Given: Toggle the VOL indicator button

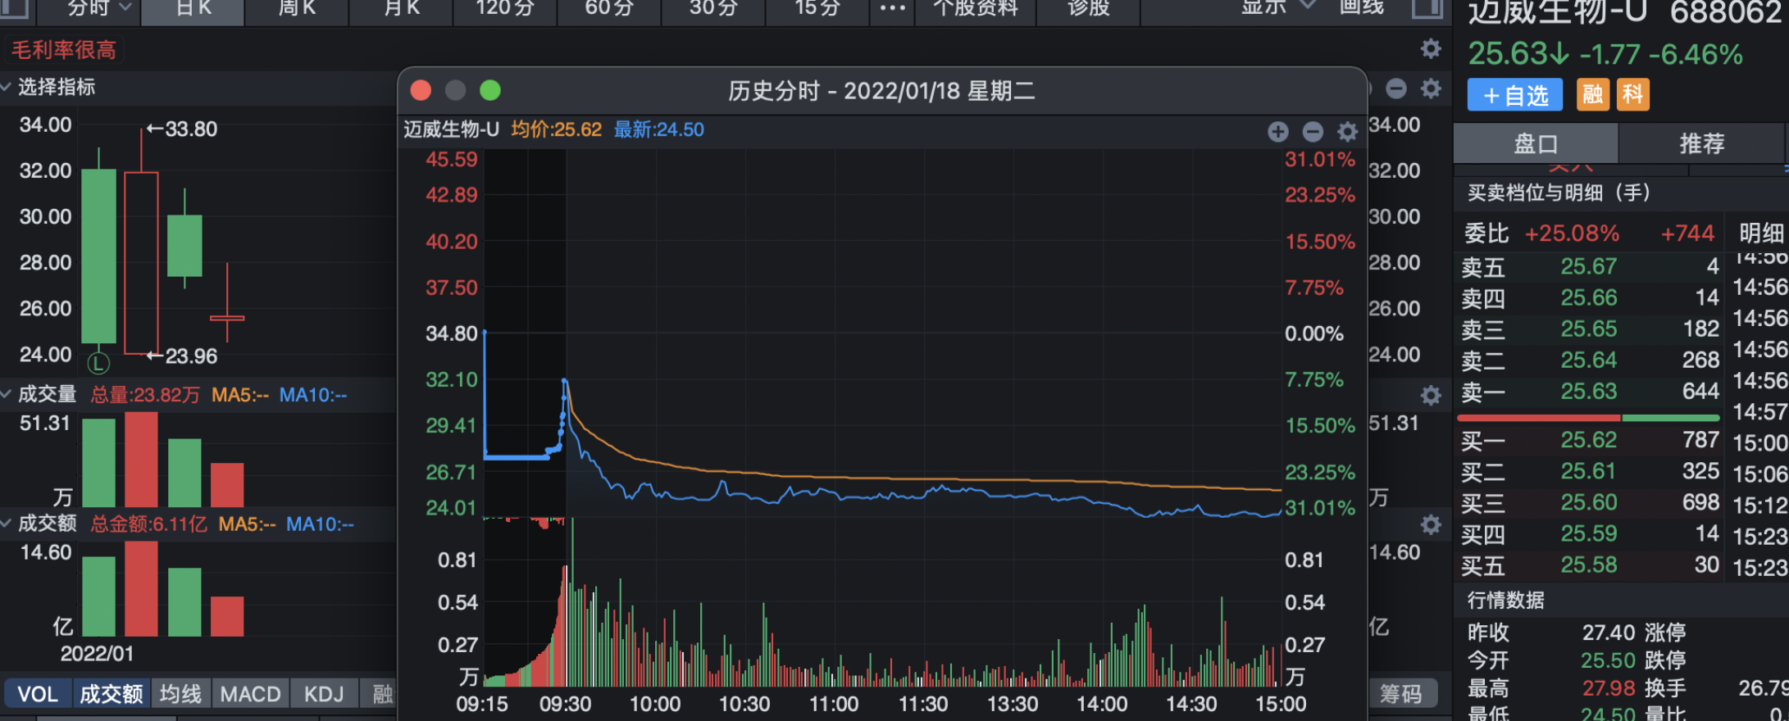Looking at the screenshot, I should [x=38, y=694].
